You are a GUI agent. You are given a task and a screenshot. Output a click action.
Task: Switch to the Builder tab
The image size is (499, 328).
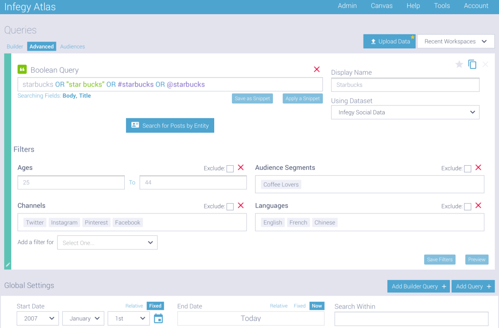(x=15, y=47)
